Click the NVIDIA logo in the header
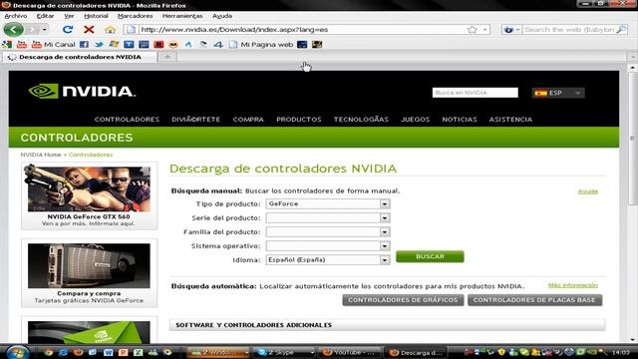The width and height of the screenshot is (638, 359). [82, 91]
